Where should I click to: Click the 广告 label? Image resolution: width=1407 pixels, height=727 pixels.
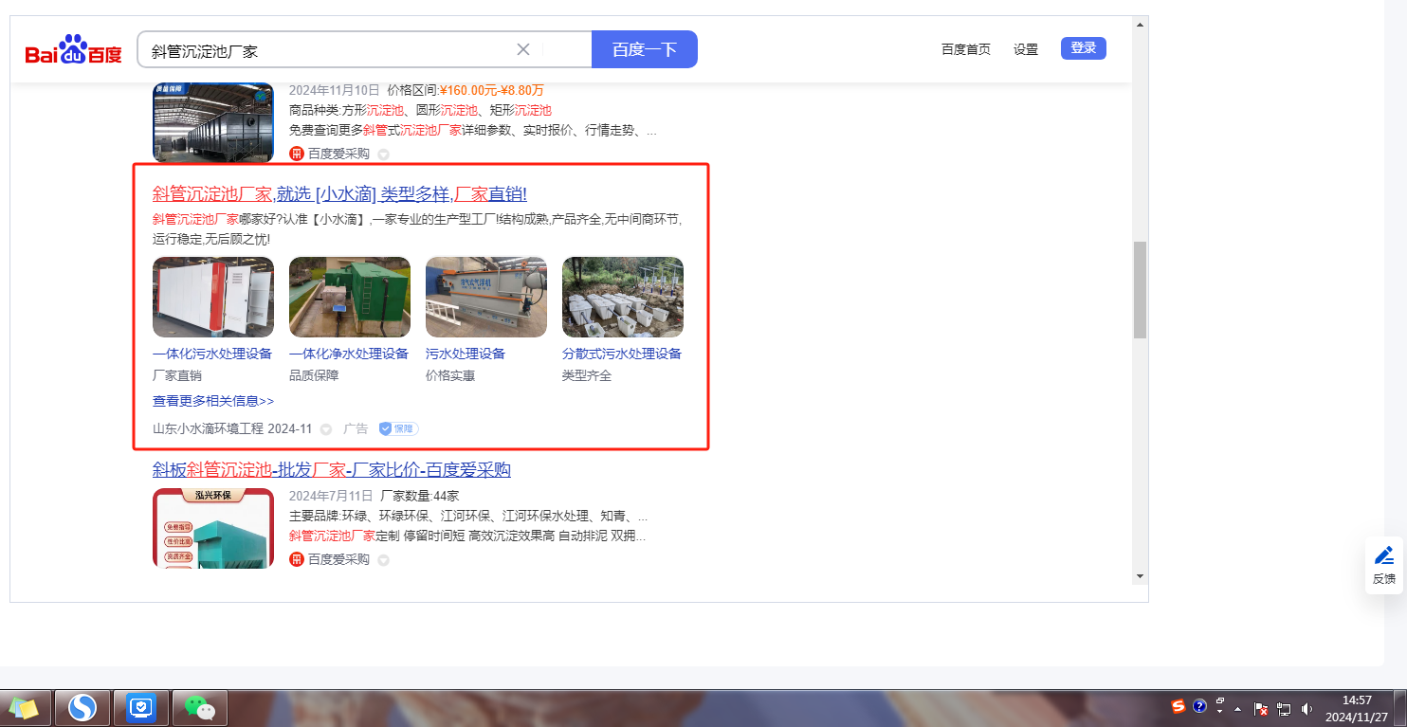click(356, 428)
